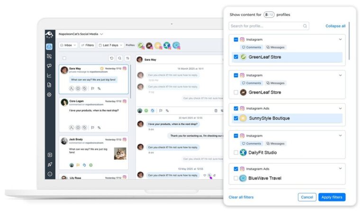Change inbox sort order with arrows icon
The width and height of the screenshot is (364, 215).
[127, 58]
